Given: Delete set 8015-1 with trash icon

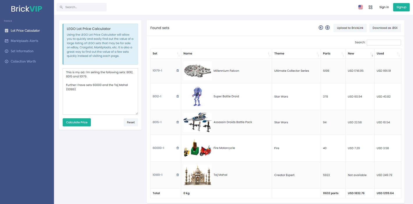Looking at the screenshot, I should click(x=178, y=122).
